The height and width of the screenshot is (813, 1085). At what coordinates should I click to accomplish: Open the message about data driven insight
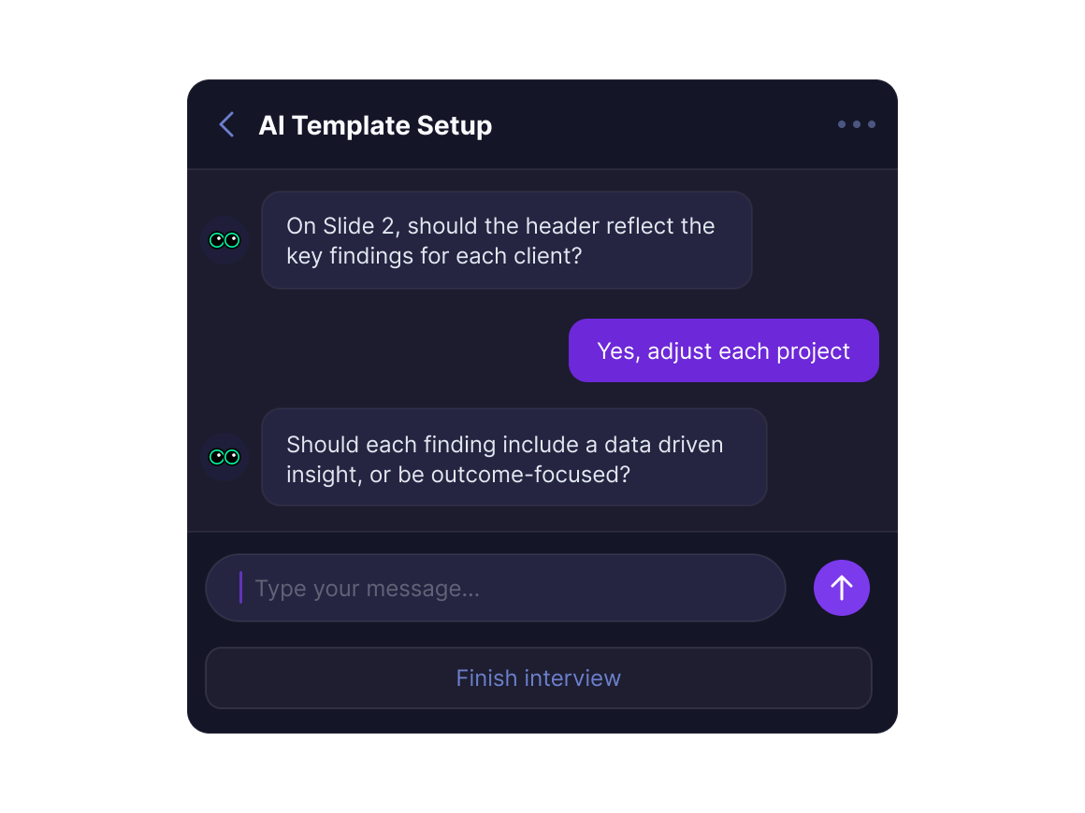[514, 457]
